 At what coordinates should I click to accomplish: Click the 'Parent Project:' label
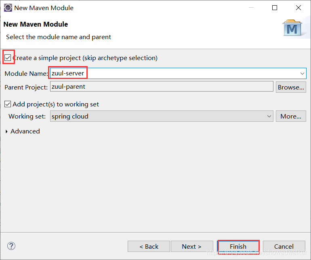click(26, 87)
